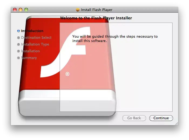Click the Installation step label
The image size is (189, 140).
tap(30, 51)
